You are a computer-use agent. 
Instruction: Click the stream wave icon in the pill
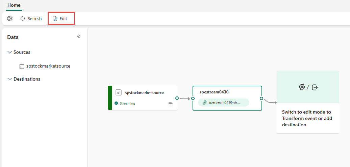(x=204, y=102)
